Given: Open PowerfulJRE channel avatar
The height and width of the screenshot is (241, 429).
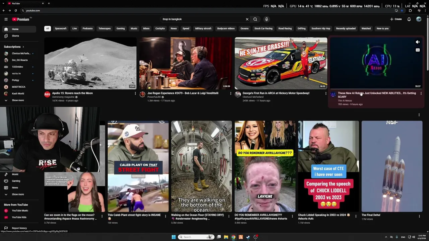Looking at the screenshot, I should pyautogui.click(x=142, y=95).
